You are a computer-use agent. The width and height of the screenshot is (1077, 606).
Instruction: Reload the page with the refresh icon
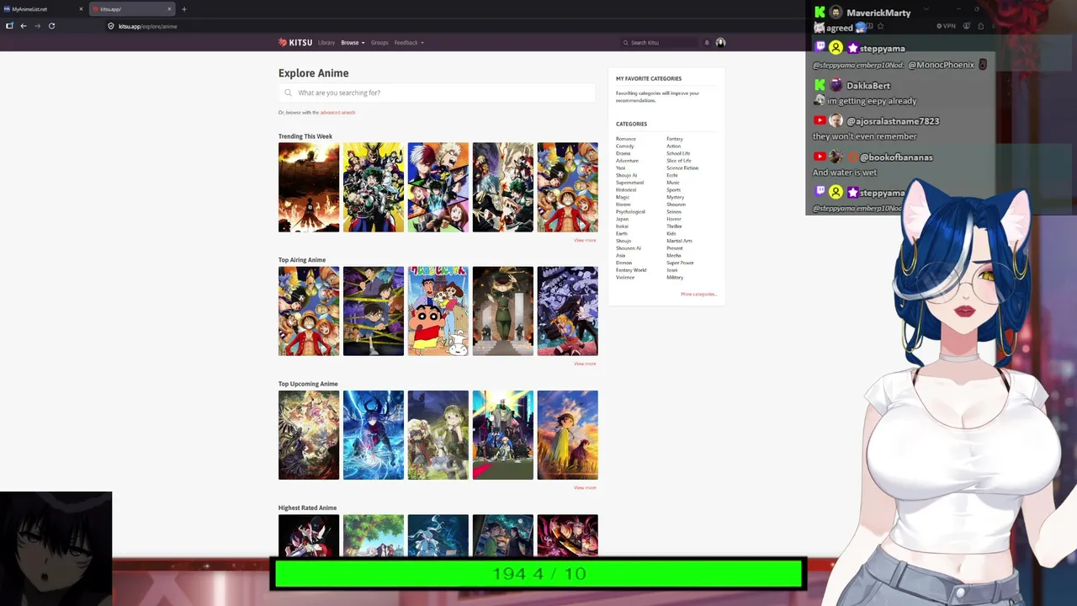pyautogui.click(x=51, y=26)
